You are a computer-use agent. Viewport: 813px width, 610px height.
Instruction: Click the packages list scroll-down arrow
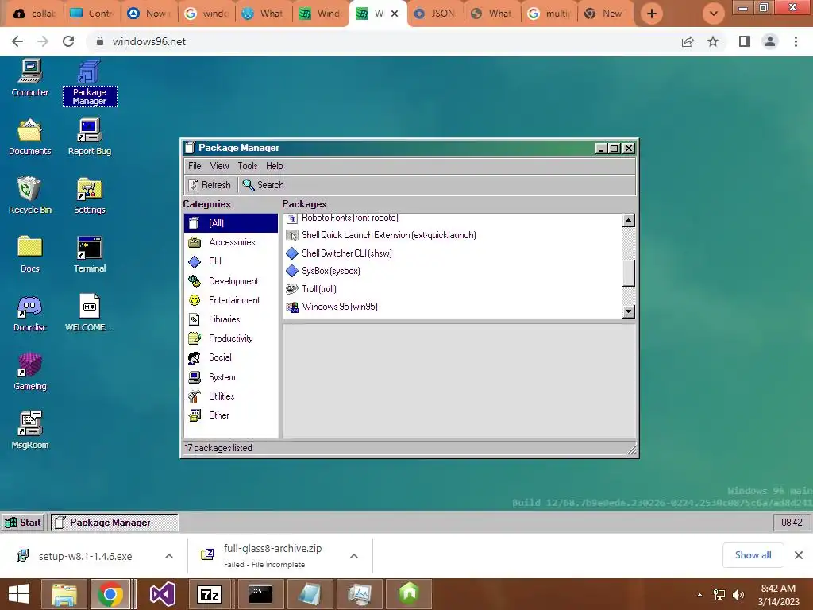coord(629,311)
